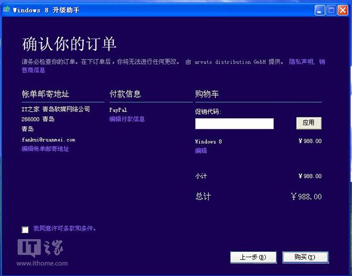
Task: Click 编辑付款信息 under PayPal
Action: click(127, 119)
